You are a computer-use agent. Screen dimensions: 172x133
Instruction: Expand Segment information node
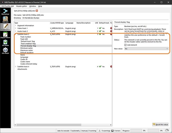[15, 25]
